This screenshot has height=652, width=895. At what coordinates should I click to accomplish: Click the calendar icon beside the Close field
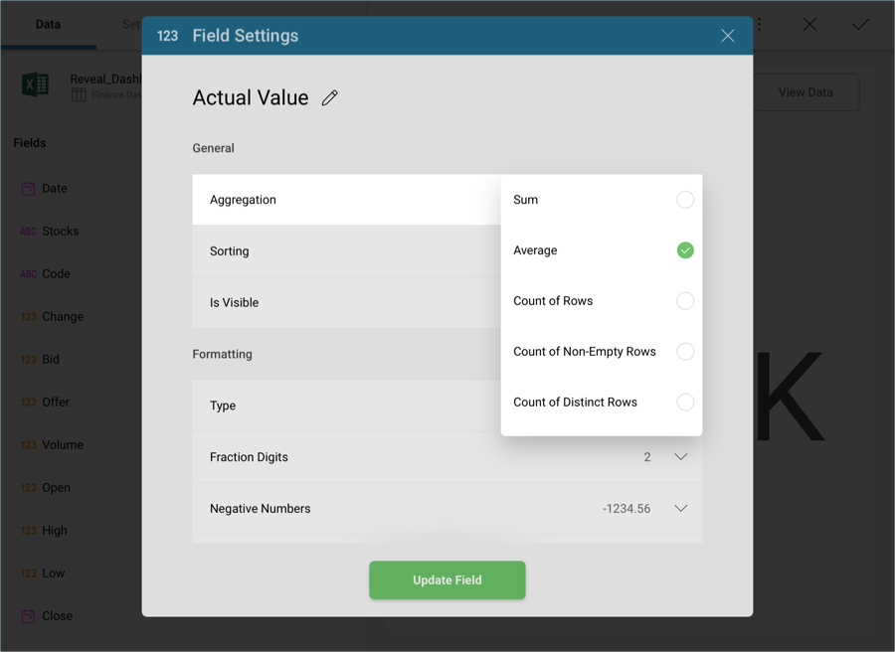click(28, 616)
